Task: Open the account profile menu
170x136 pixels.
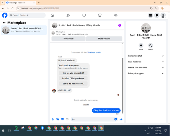Action: (x=163, y=15)
